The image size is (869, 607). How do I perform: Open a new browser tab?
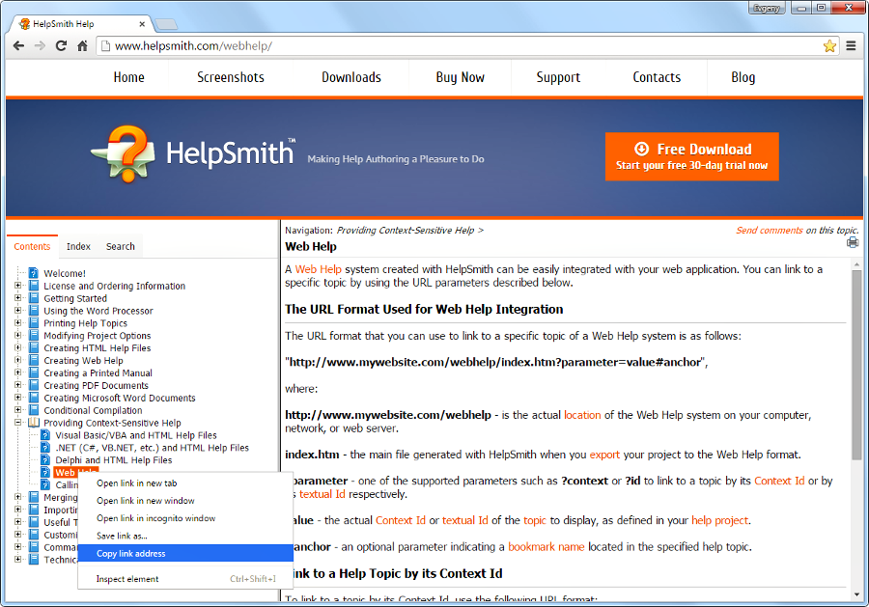[x=166, y=24]
